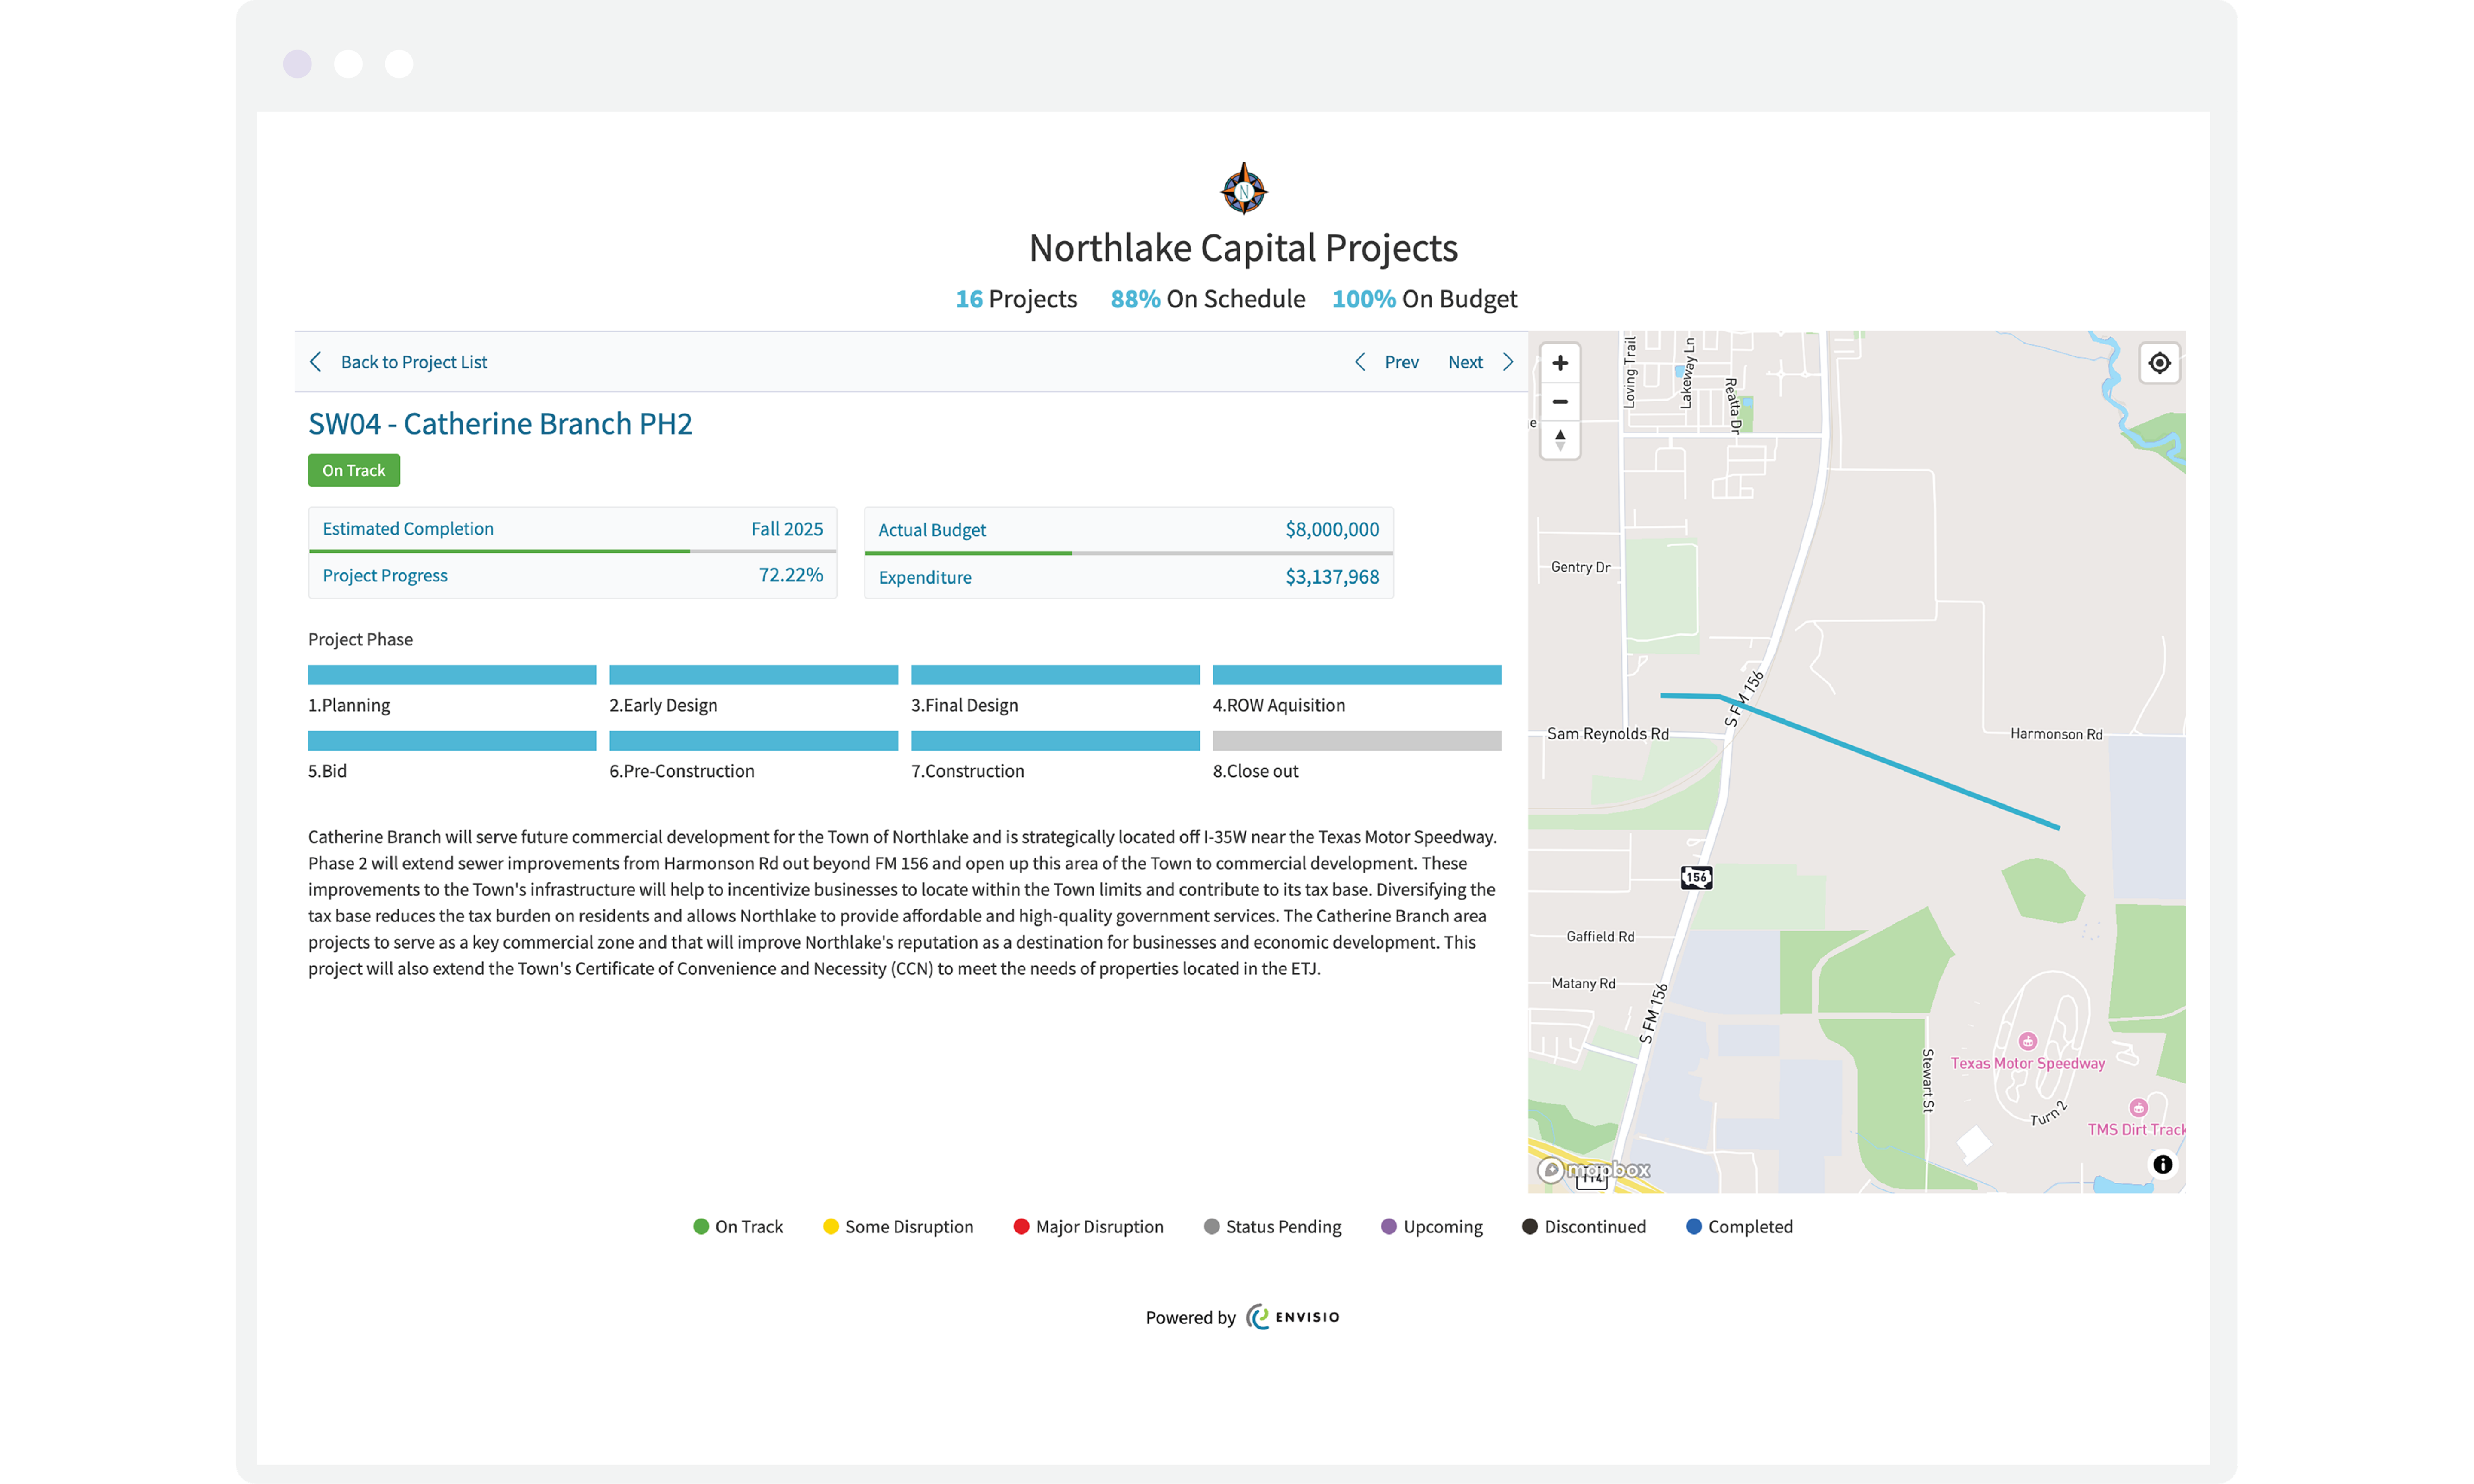Zoom out on the map
Viewport: 2474px width, 1484px height.
(1559, 402)
